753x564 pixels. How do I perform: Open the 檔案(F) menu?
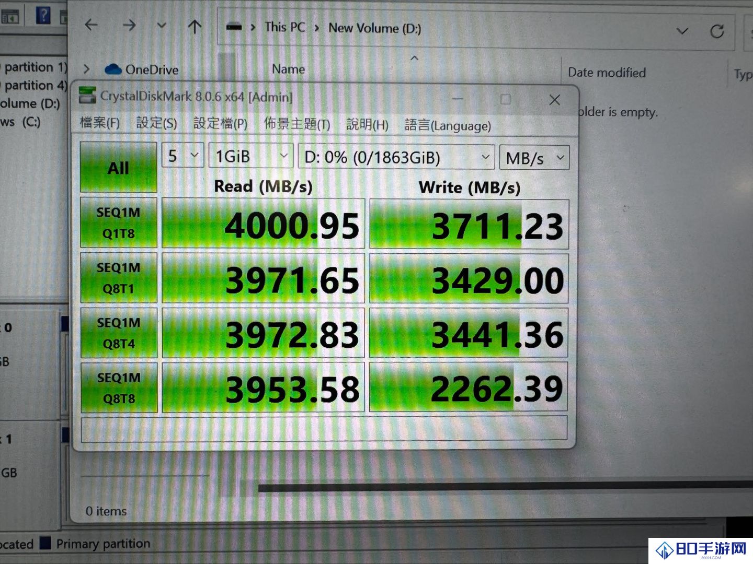pos(99,123)
